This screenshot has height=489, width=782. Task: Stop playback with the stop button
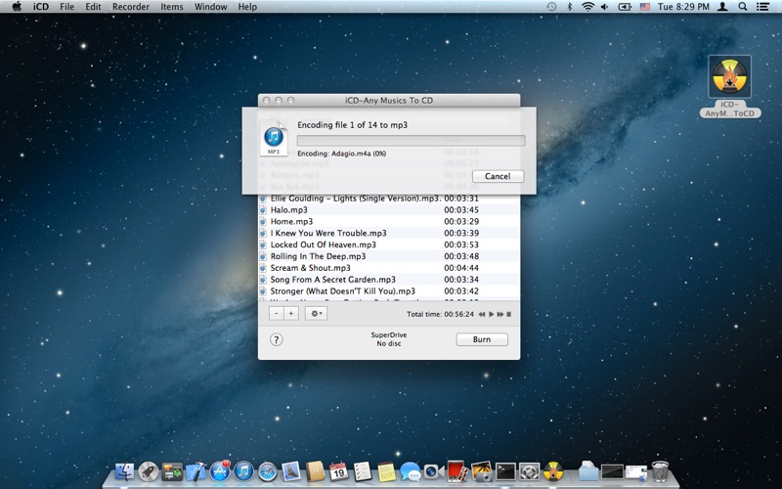[x=508, y=314]
